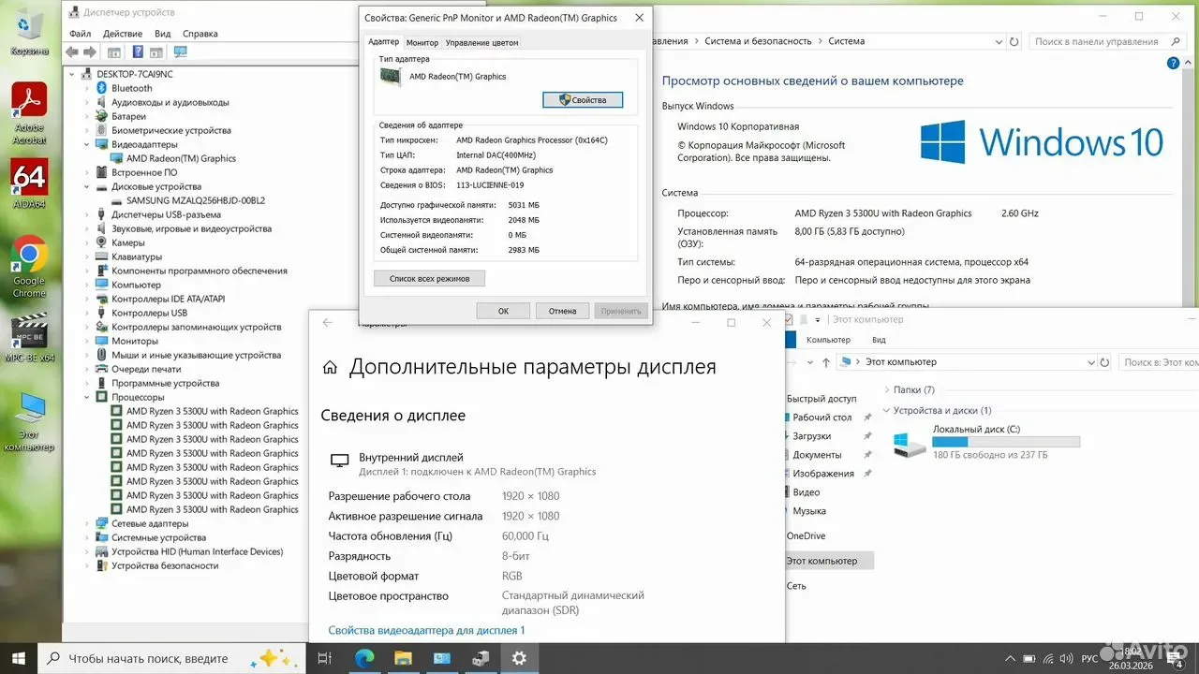
Task: Click the blue question-mark Help toolbar icon
Action: click(138, 52)
